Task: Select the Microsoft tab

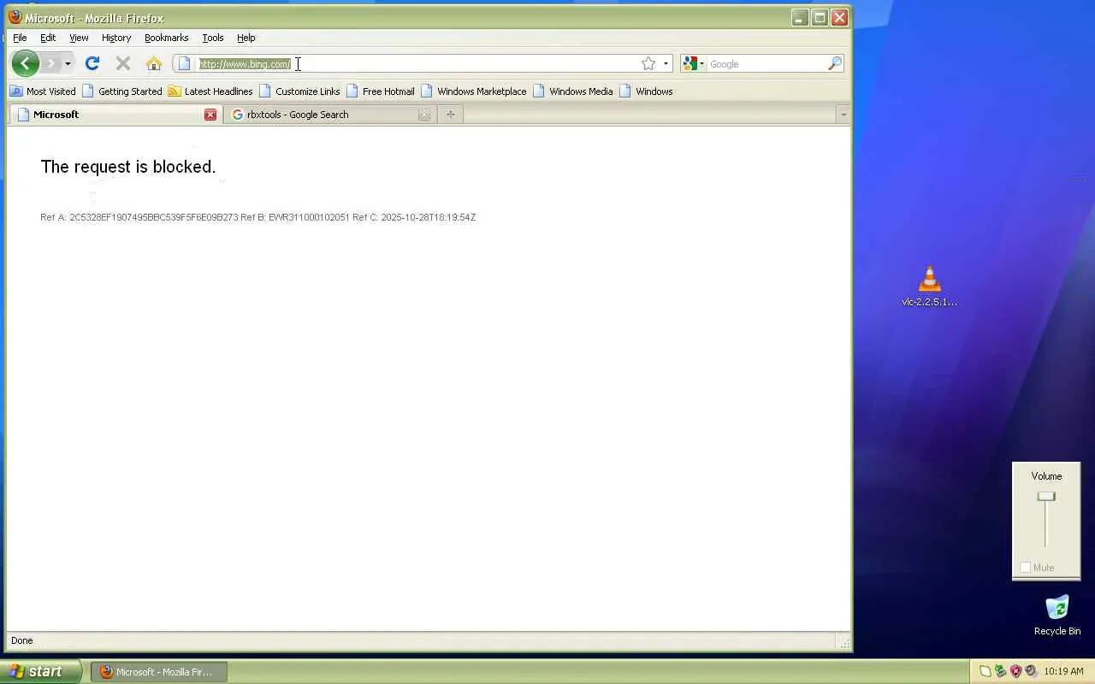Action: pos(115,114)
